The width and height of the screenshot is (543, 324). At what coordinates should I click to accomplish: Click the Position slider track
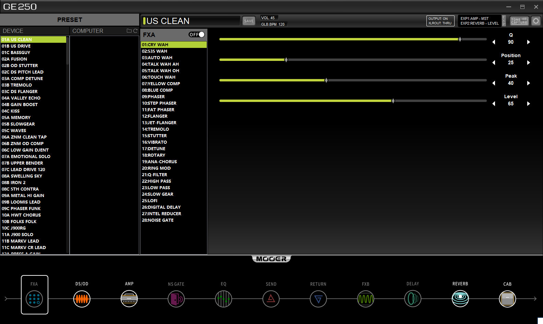353,60
